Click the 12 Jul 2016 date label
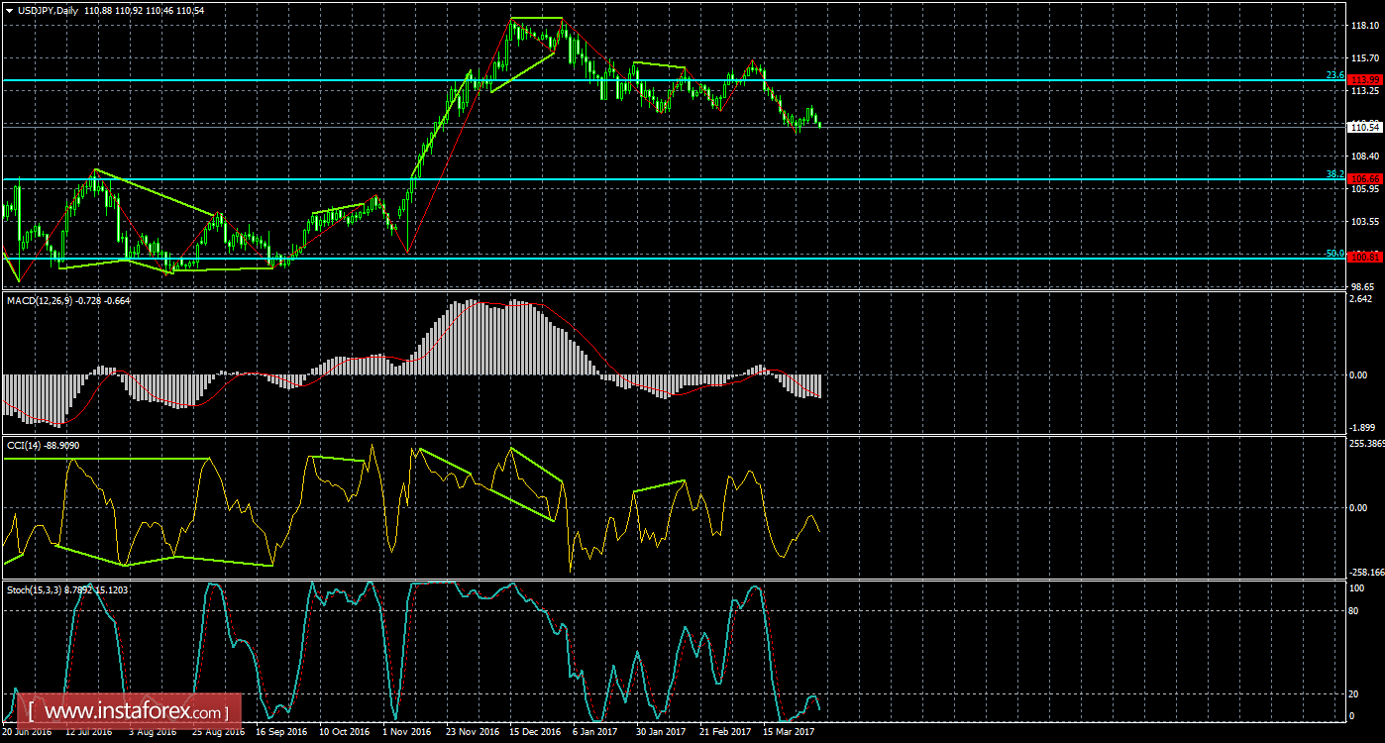The image size is (1385, 743). click(x=88, y=732)
